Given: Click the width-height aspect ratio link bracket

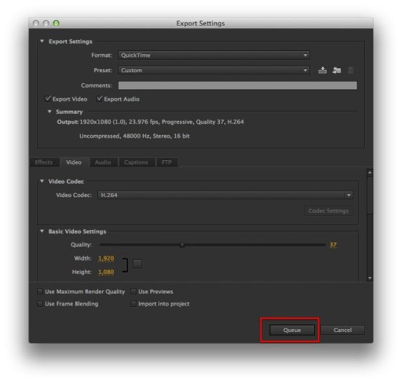Looking at the screenshot, I should [x=126, y=265].
